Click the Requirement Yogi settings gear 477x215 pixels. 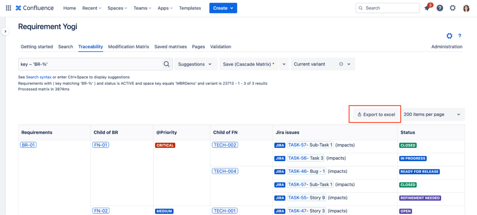tap(449, 36)
